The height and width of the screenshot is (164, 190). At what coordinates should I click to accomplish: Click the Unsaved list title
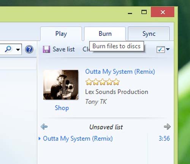[x=106, y=127]
